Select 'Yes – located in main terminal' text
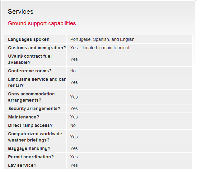 [x=100, y=48]
